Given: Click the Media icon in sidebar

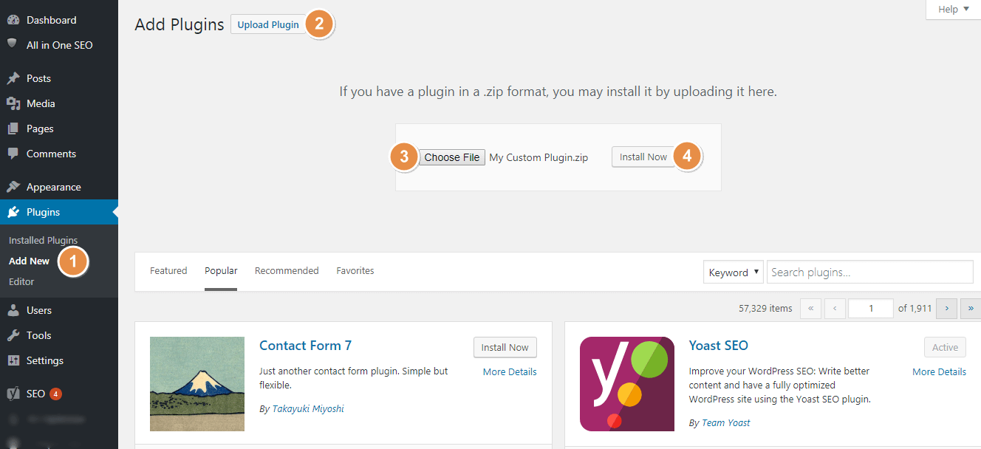Looking at the screenshot, I should (x=13, y=103).
